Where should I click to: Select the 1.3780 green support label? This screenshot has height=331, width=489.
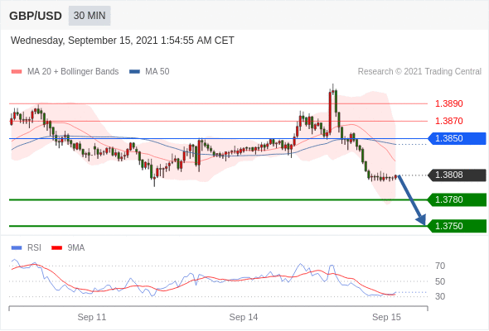tap(457, 199)
